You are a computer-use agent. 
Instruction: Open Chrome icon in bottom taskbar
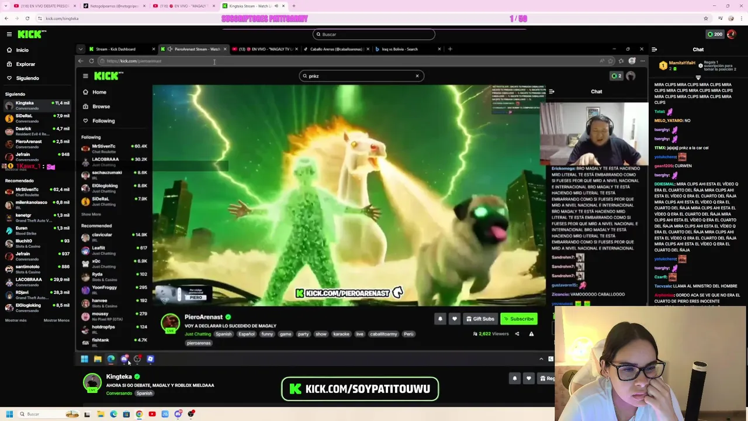pyautogui.click(x=139, y=414)
